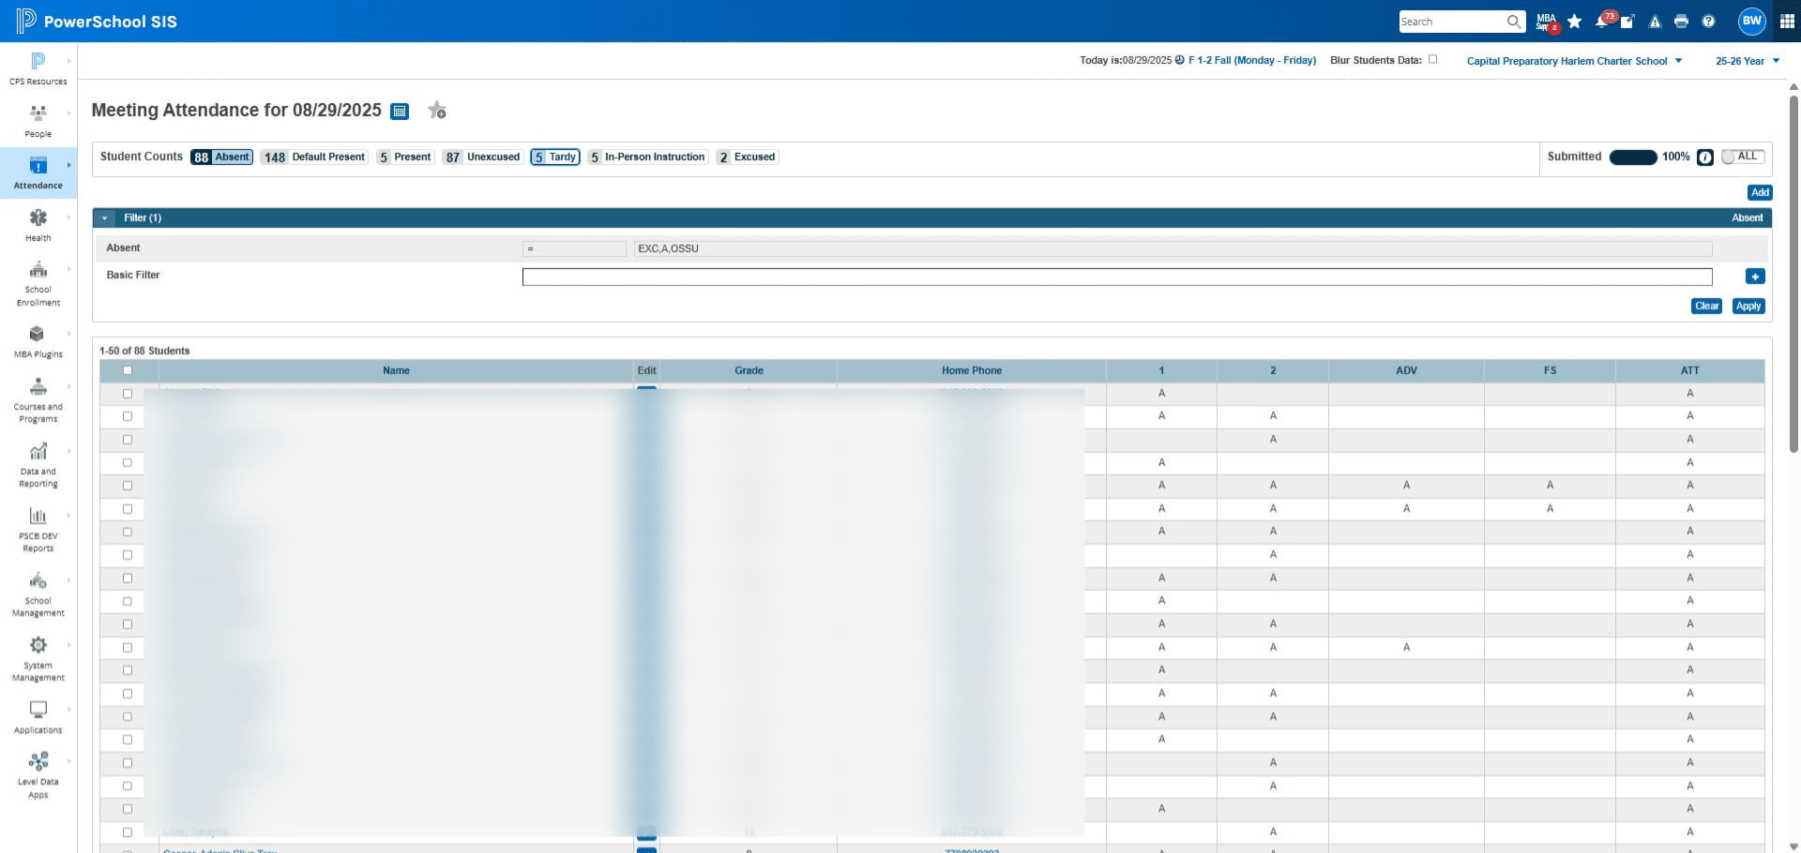
Task: Open the Health sidebar section
Action: click(x=38, y=225)
